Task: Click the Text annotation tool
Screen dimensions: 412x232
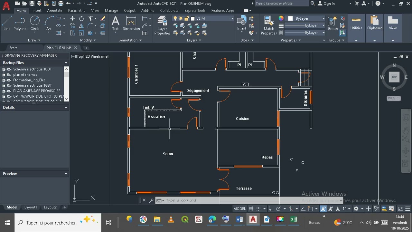Action: 115,23
